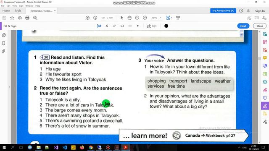The image size is (269, 151).
Task: Save the file with the floppy disk icon
Action: point(4,18)
